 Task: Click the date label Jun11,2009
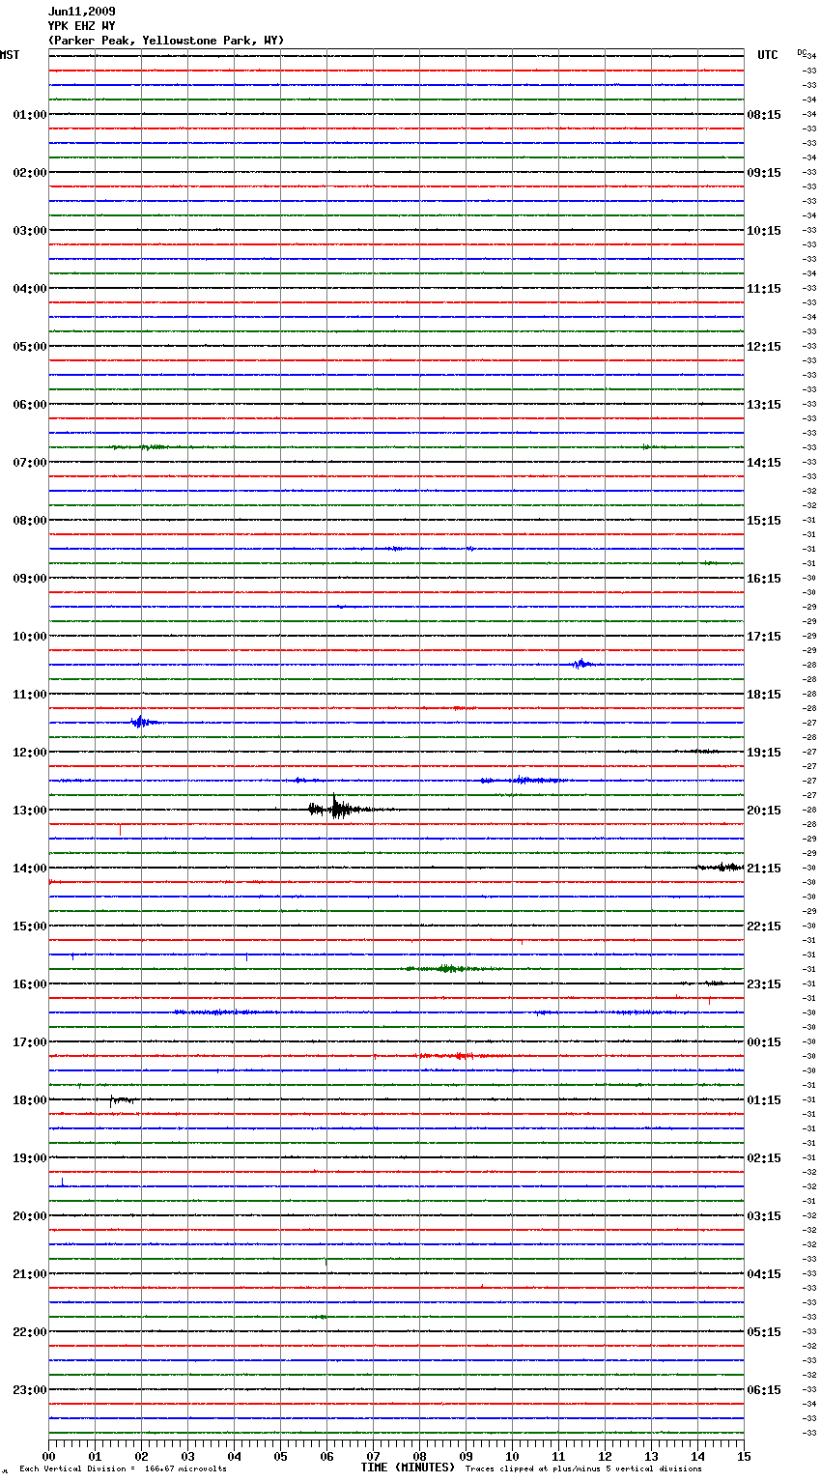pos(82,12)
